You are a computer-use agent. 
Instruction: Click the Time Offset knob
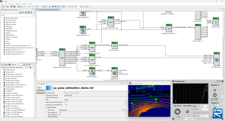click(187, 112)
